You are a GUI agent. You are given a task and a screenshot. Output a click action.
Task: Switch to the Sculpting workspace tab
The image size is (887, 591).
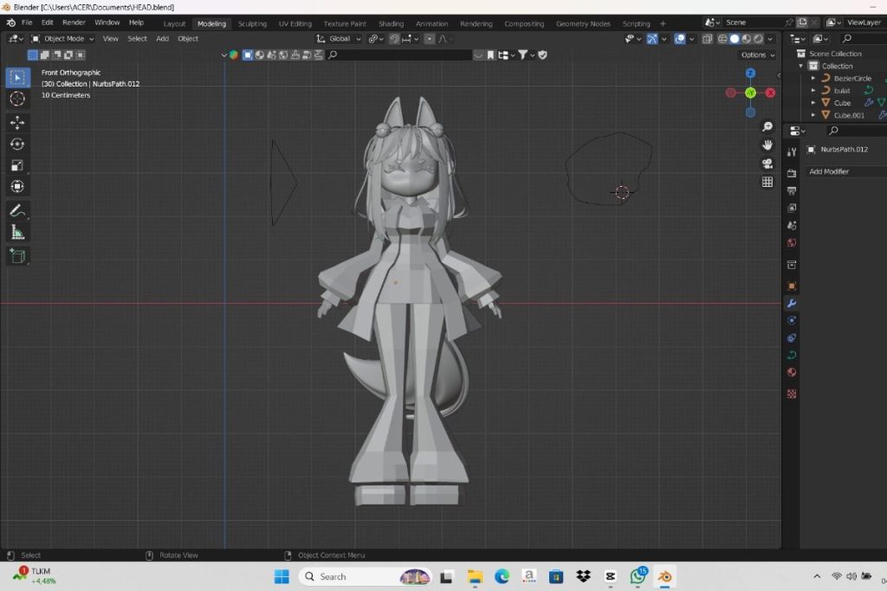coord(252,23)
